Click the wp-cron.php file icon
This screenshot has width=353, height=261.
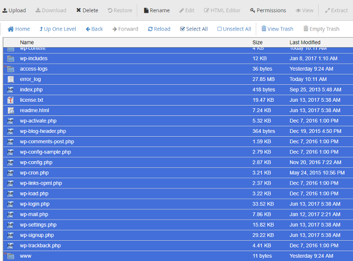click(x=10, y=173)
